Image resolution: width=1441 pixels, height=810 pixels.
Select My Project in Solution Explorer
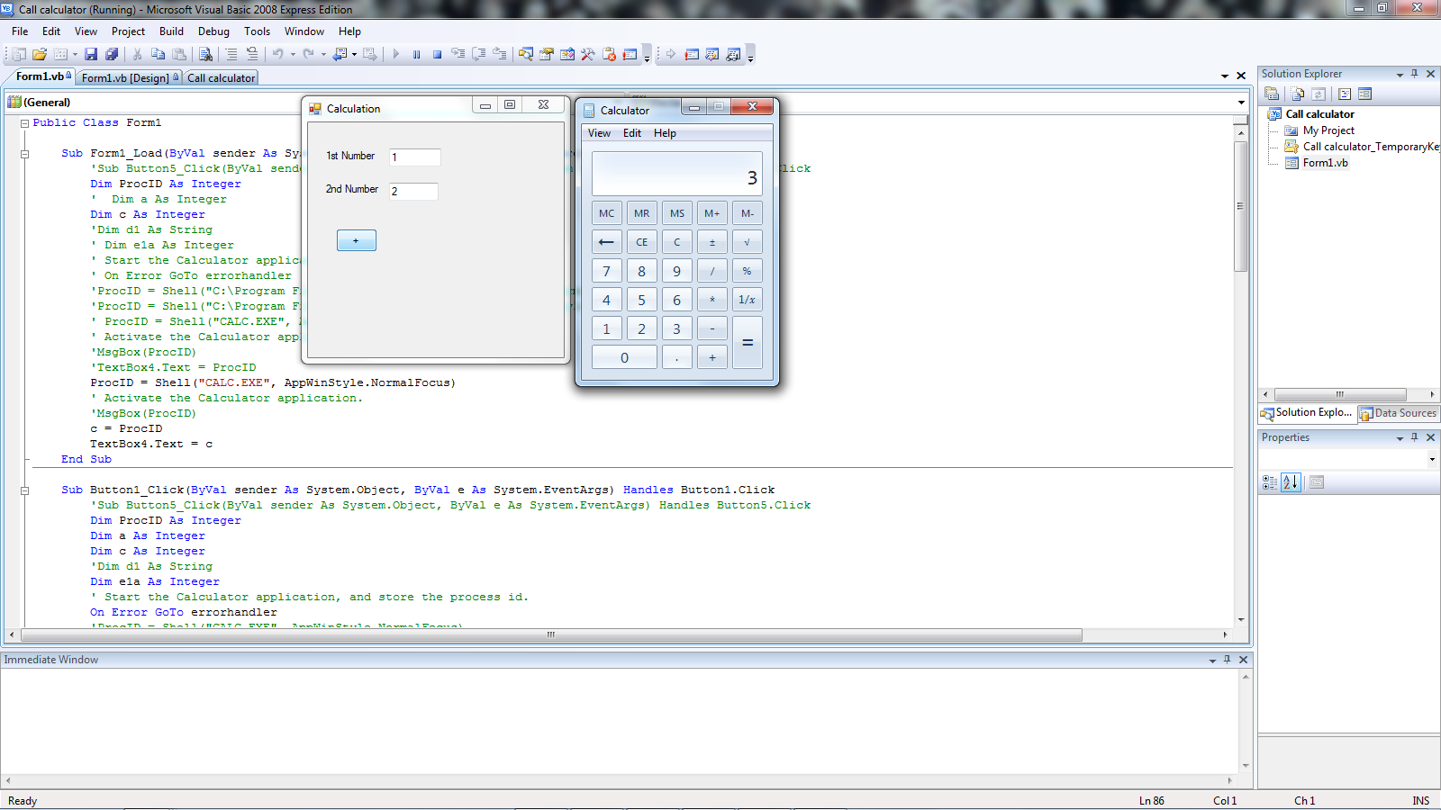[x=1328, y=130]
